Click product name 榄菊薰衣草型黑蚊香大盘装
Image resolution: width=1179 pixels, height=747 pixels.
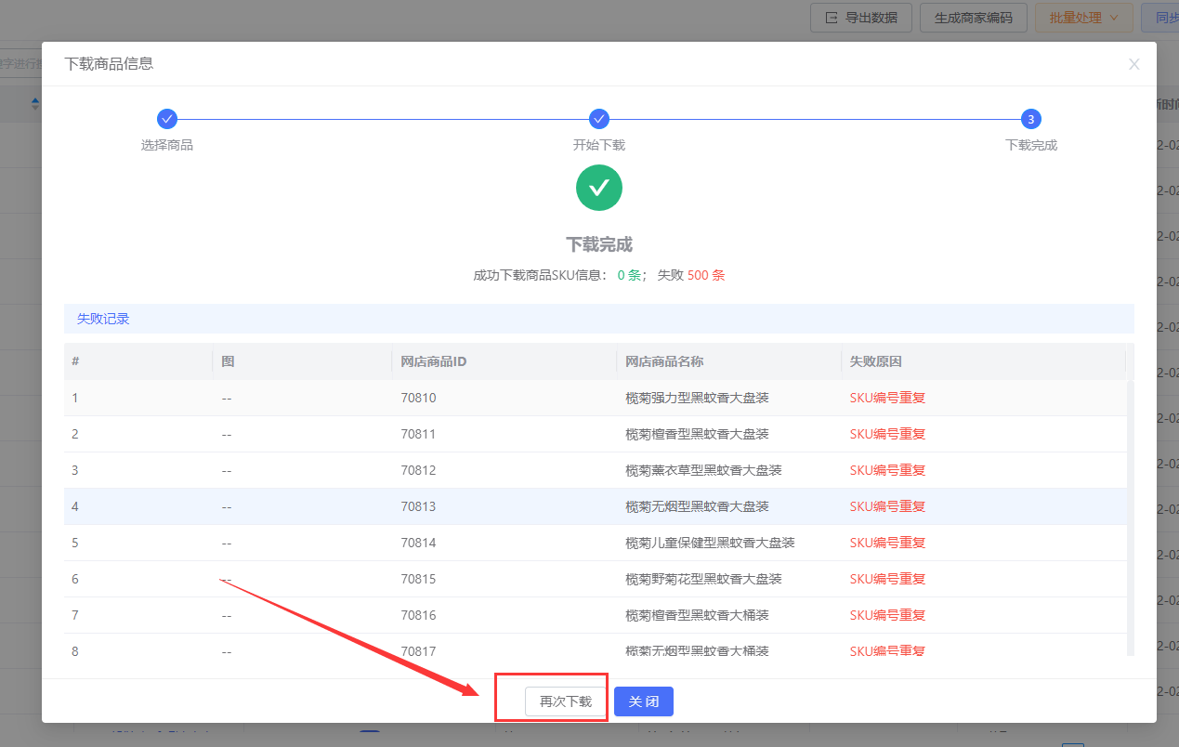(703, 470)
